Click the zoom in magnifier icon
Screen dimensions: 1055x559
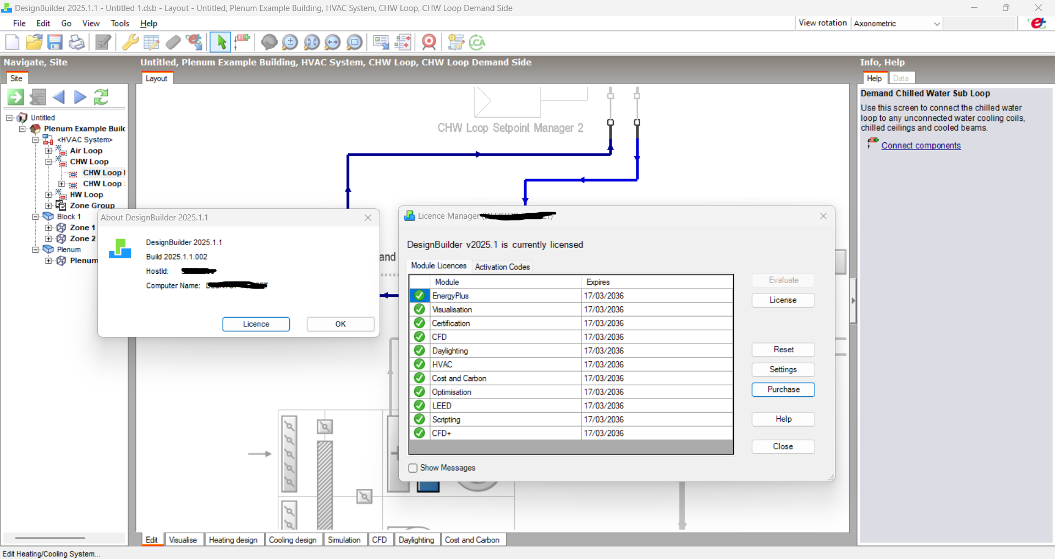click(290, 42)
